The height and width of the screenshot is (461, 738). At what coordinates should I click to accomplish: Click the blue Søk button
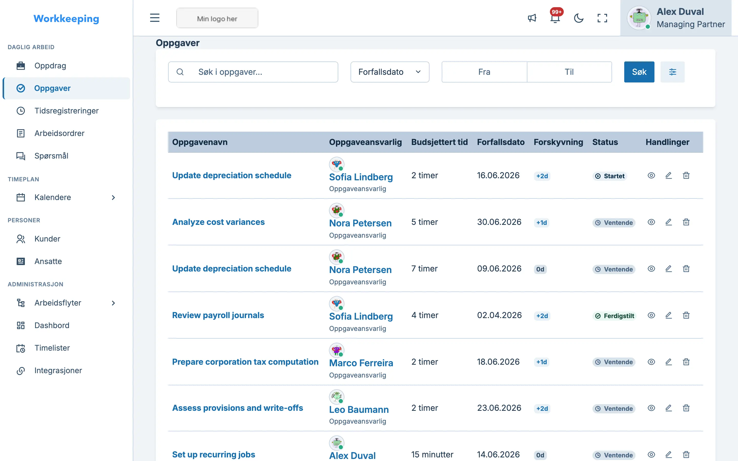click(x=639, y=72)
